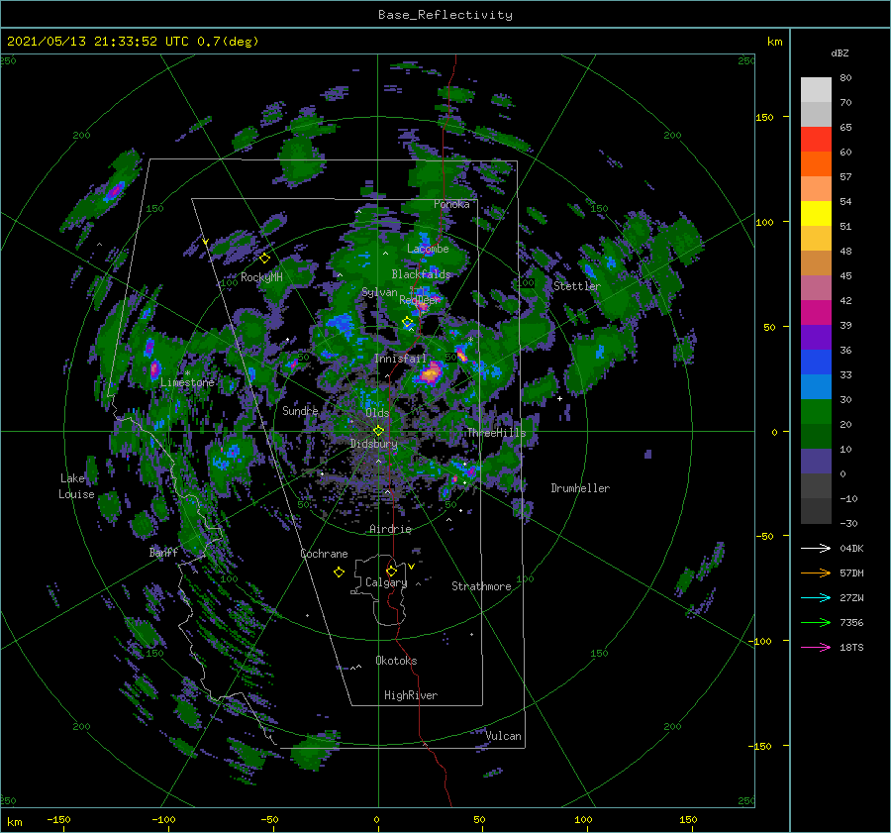891x833 pixels.
Task: Click the Sylvan label
Action: (379, 292)
